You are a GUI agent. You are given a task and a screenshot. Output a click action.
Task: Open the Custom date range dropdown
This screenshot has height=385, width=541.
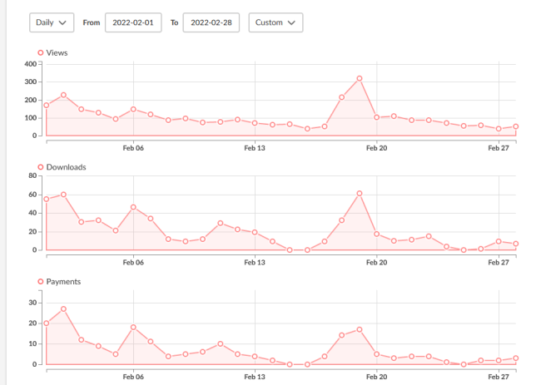click(275, 22)
